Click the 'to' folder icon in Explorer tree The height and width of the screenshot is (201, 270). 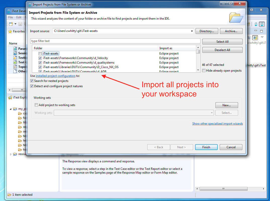[x=20, y=149]
